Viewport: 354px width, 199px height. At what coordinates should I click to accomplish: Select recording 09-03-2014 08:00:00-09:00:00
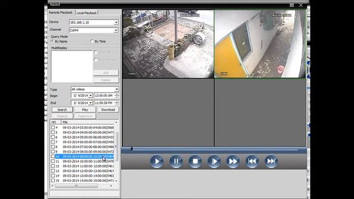pos(88,151)
